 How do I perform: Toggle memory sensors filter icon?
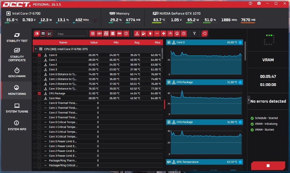pyautogui.click(x=119, y=34)
